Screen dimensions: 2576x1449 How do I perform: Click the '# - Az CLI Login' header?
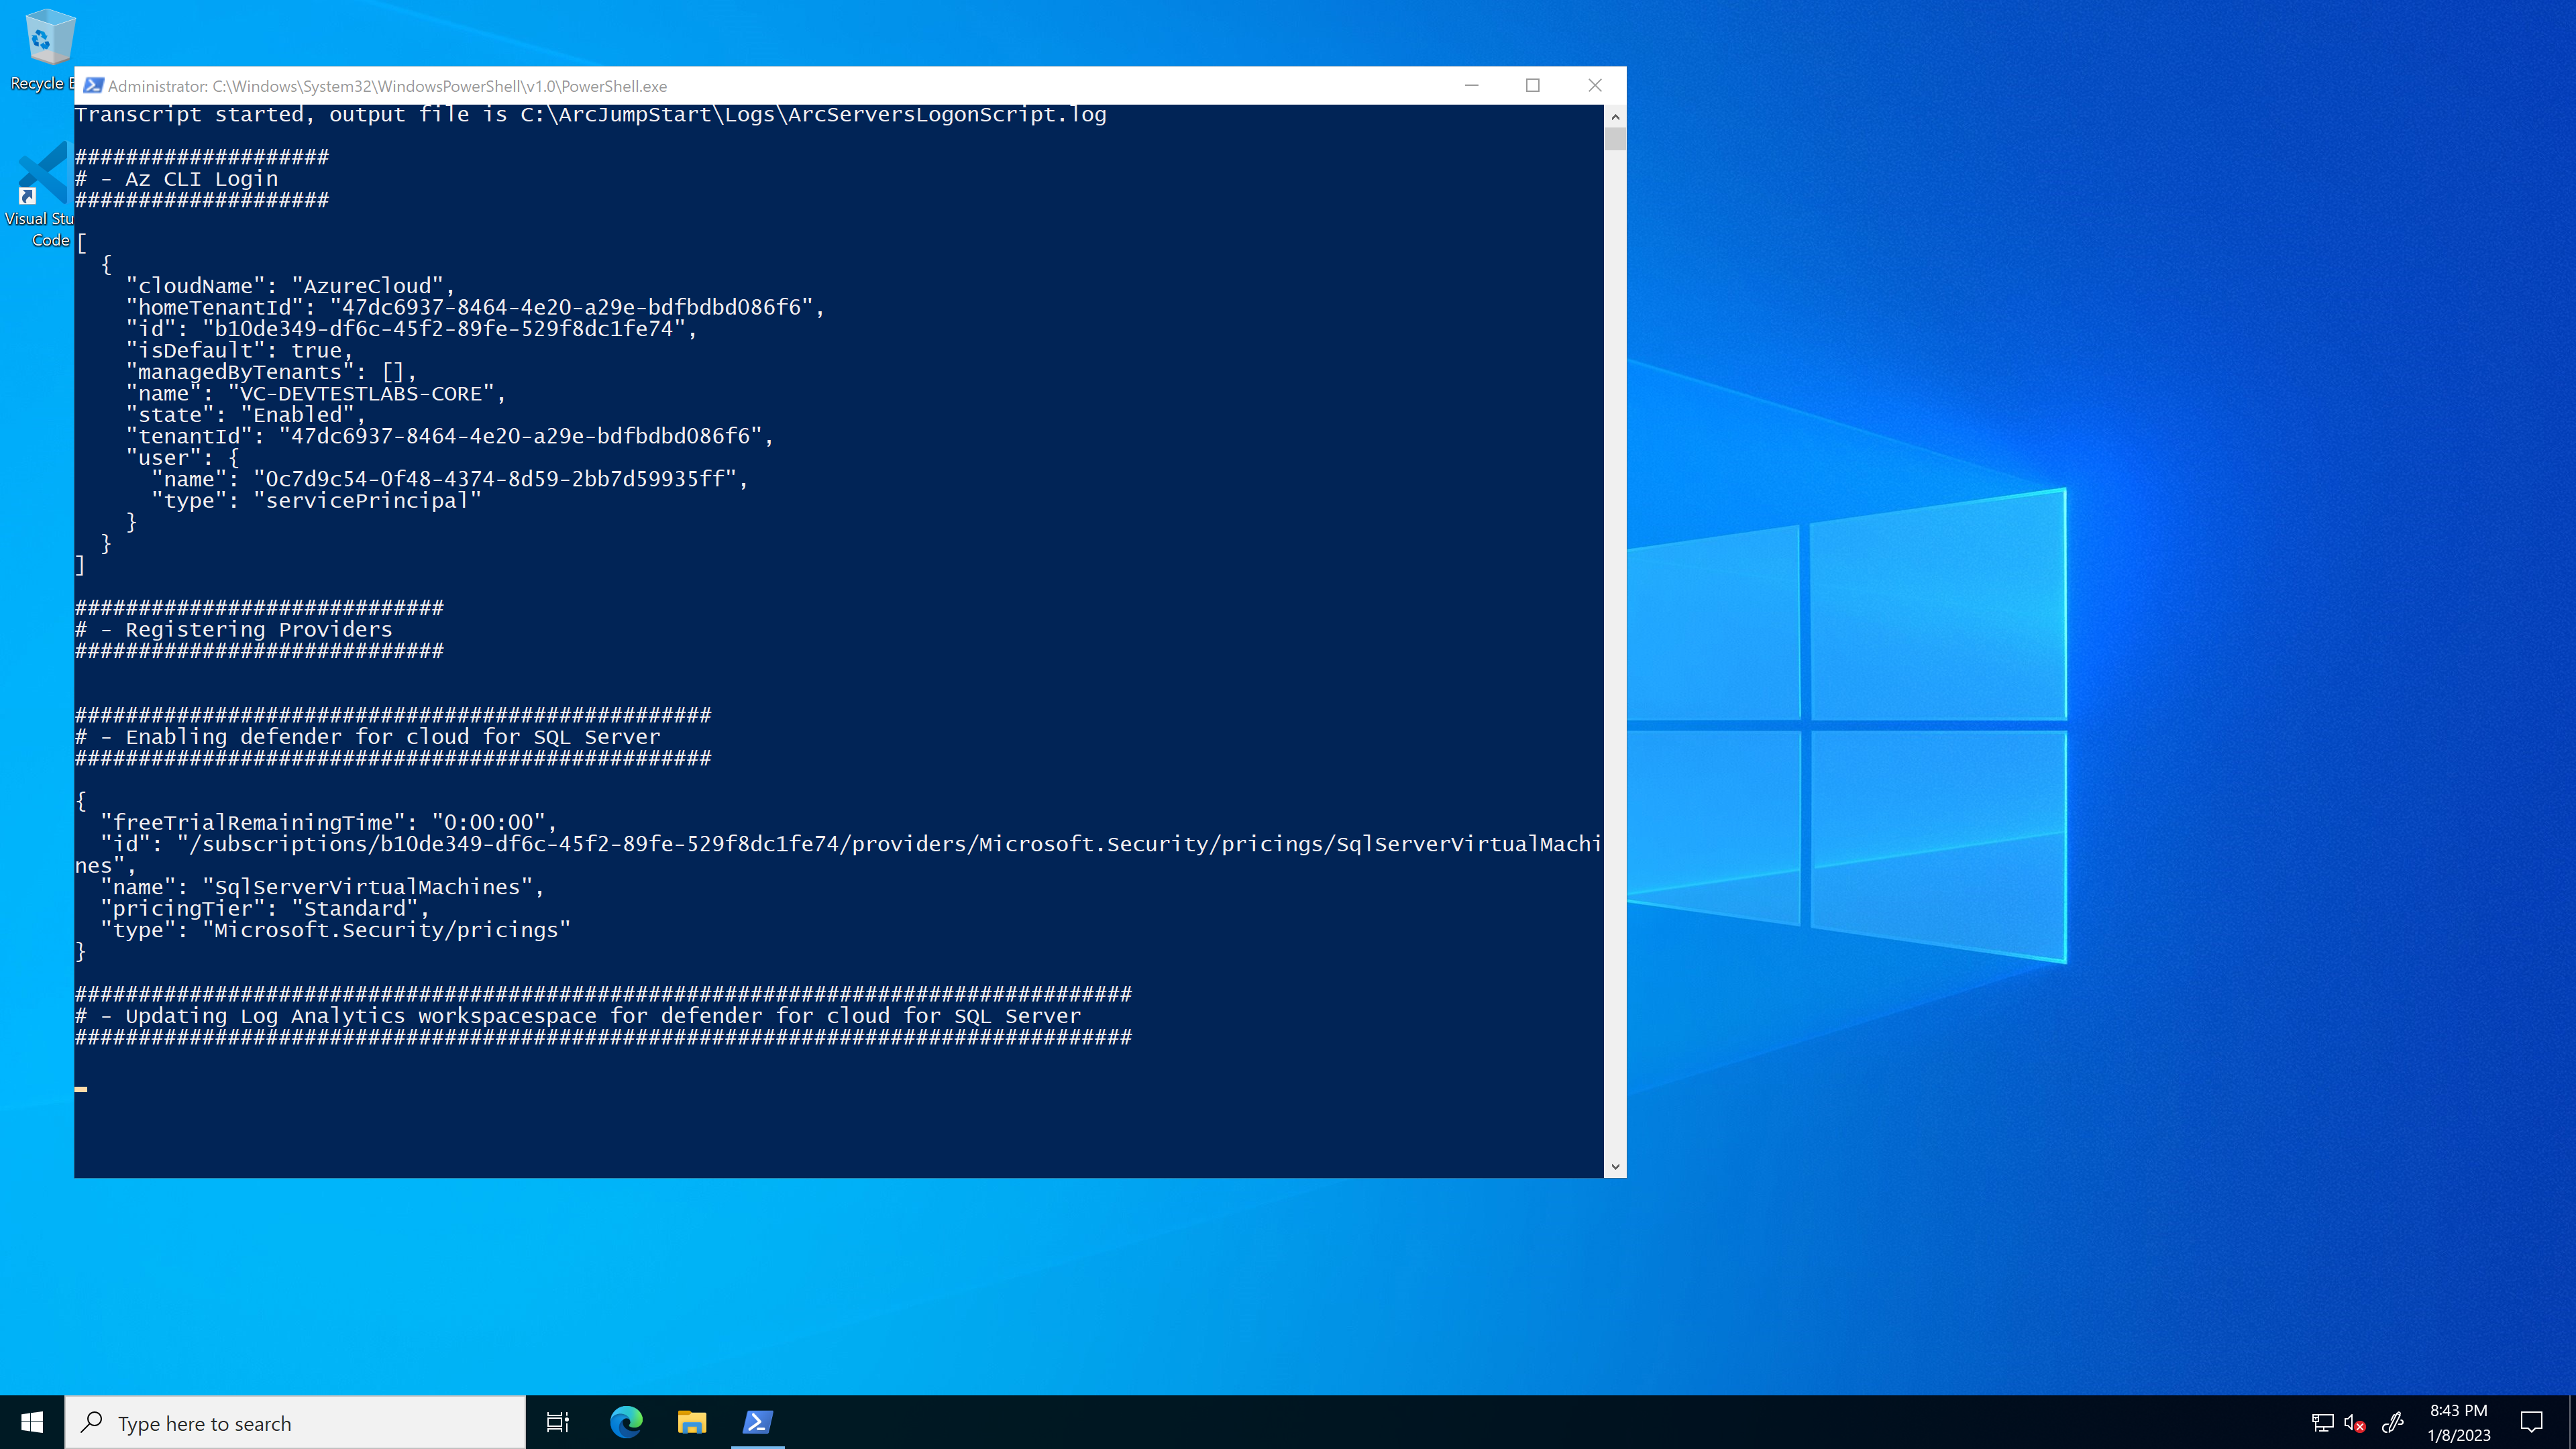(x=177, y=179)
